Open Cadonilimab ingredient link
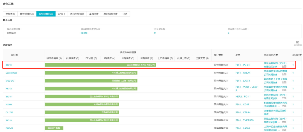 12,73
